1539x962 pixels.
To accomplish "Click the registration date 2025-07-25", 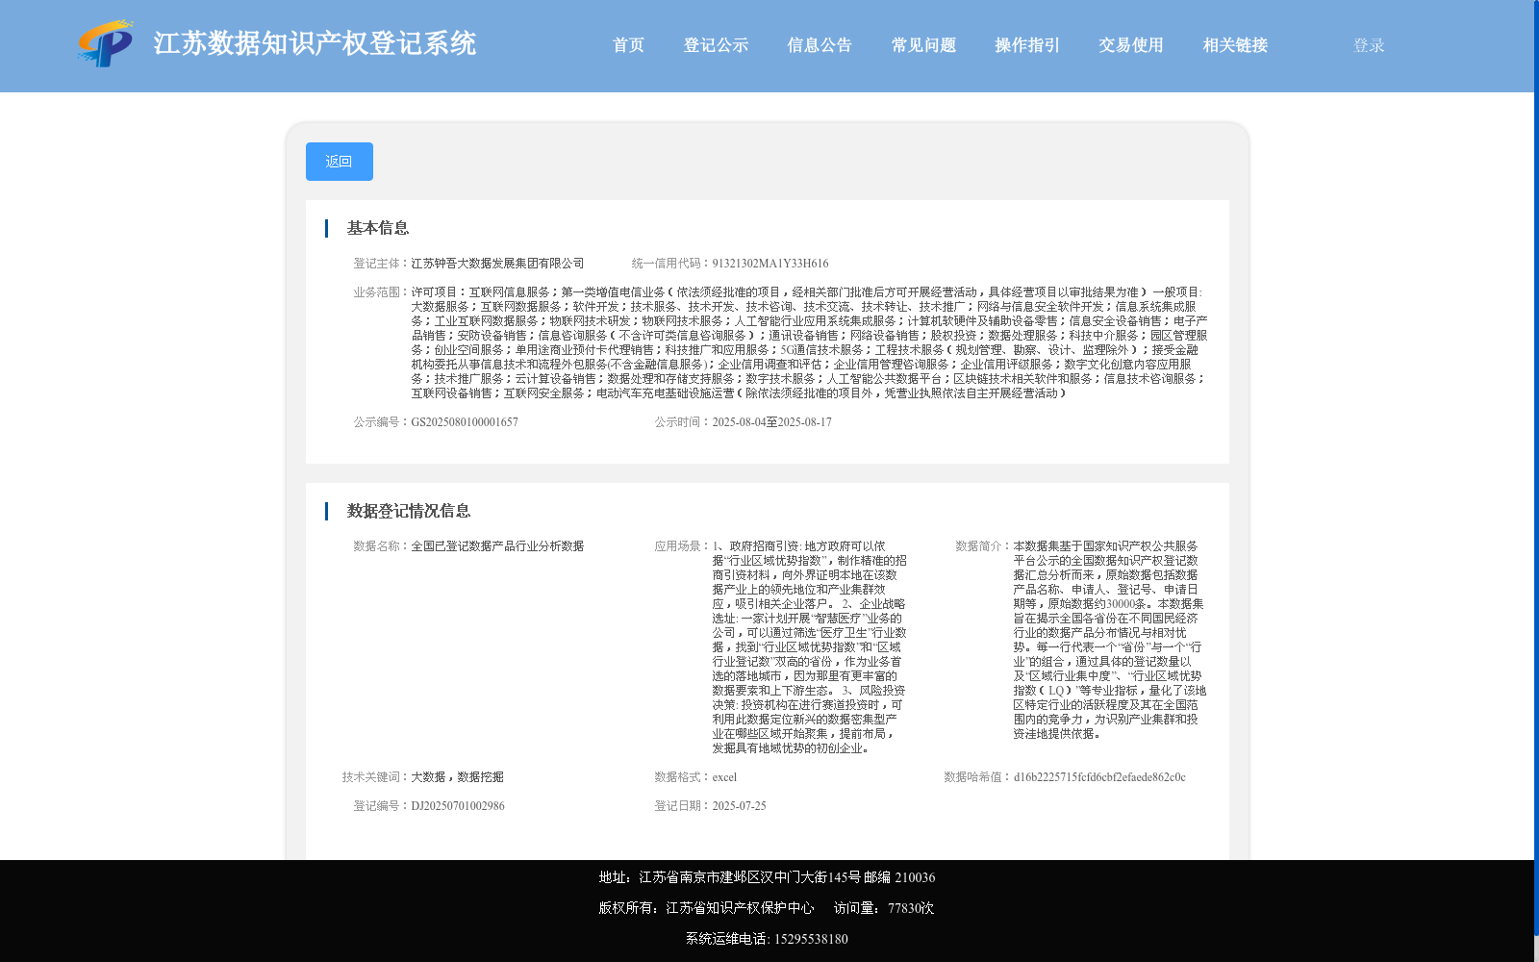I will coord(739,805).
